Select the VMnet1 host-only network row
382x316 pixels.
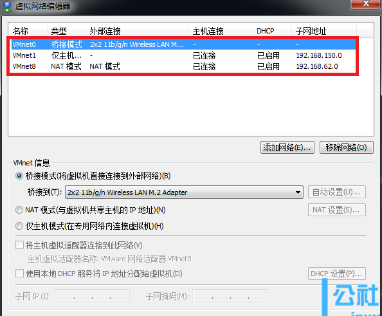click(184, 55)
